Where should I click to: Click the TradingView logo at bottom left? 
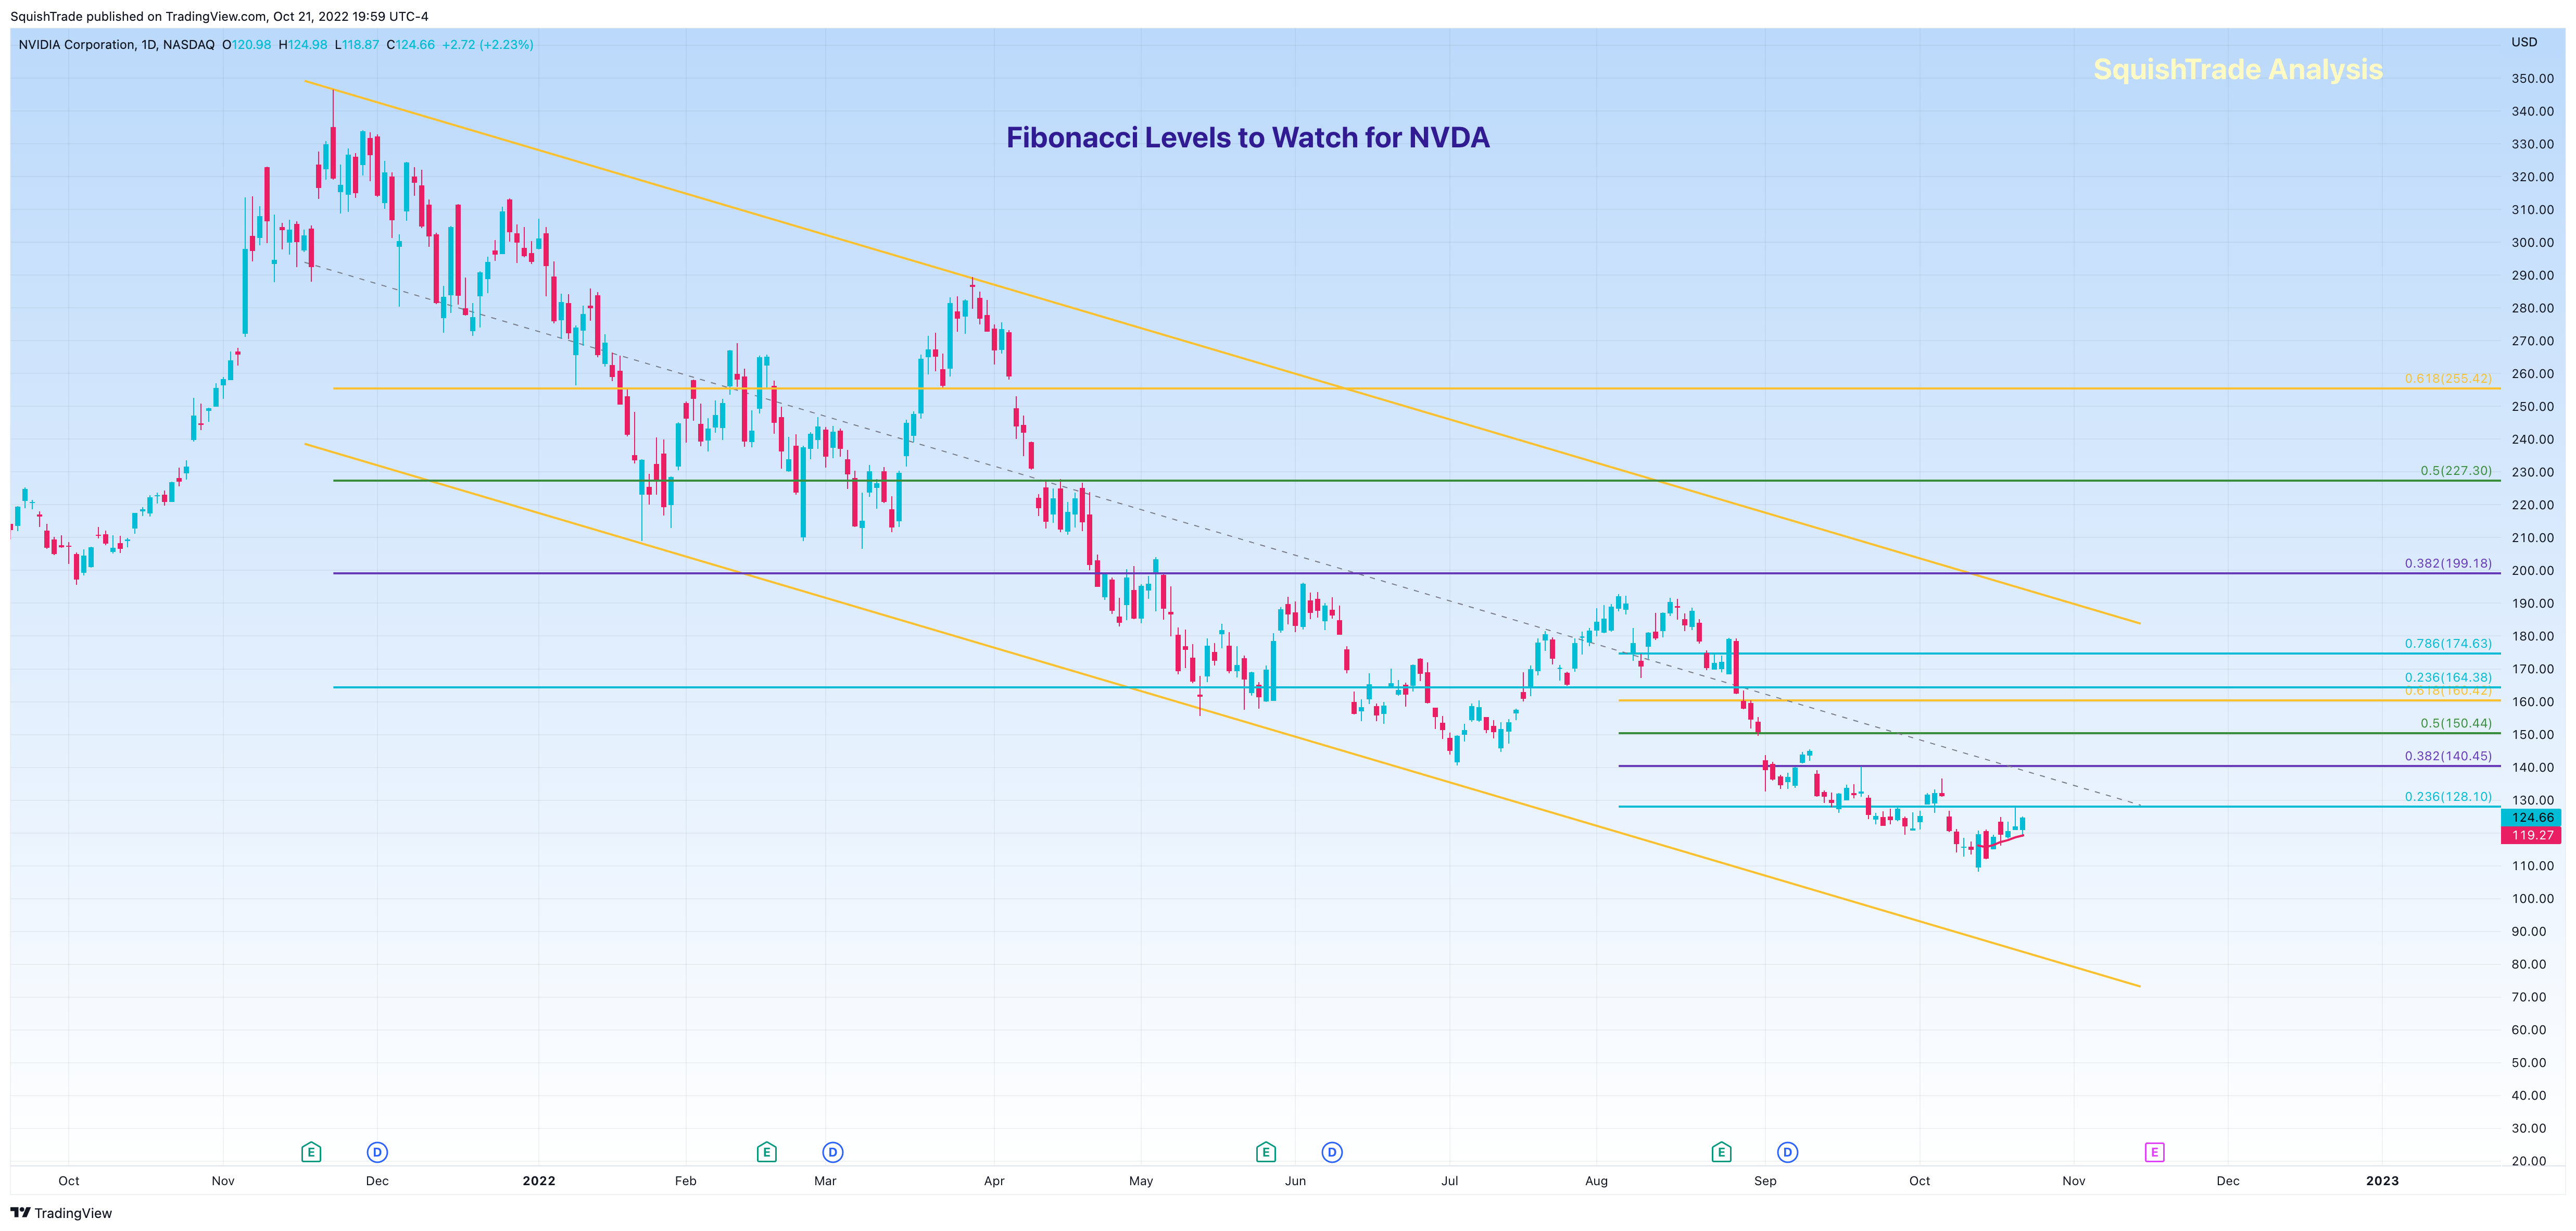click(x=61, y=1213)
